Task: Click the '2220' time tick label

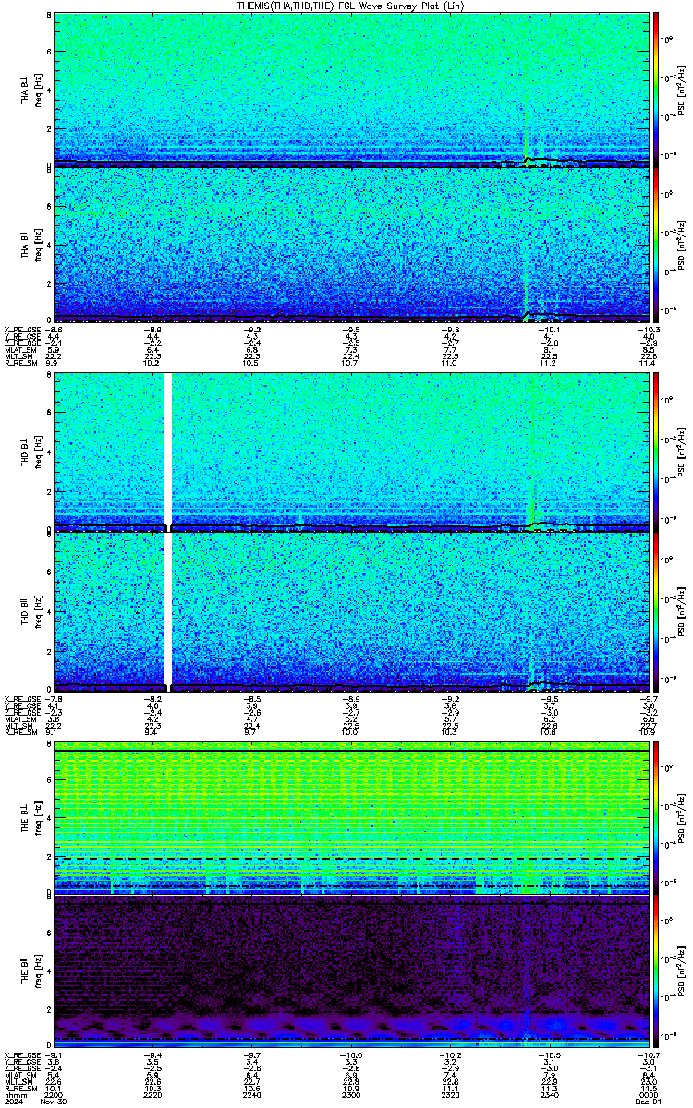Action: coord(152,1095)
